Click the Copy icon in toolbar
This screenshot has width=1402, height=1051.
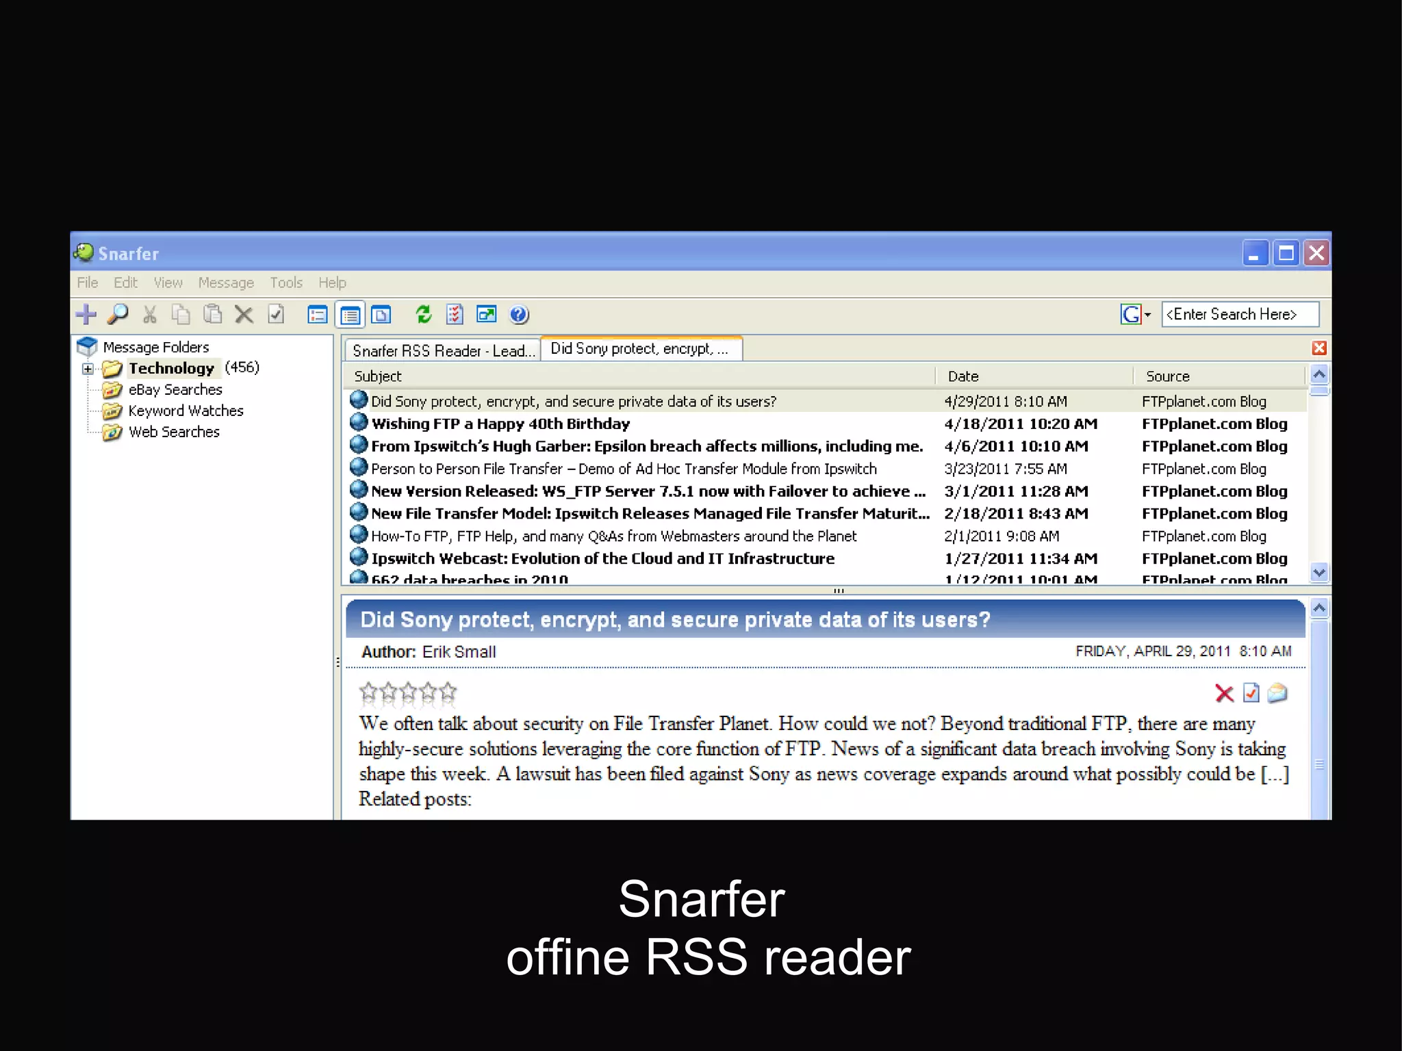tap(181, 315)
